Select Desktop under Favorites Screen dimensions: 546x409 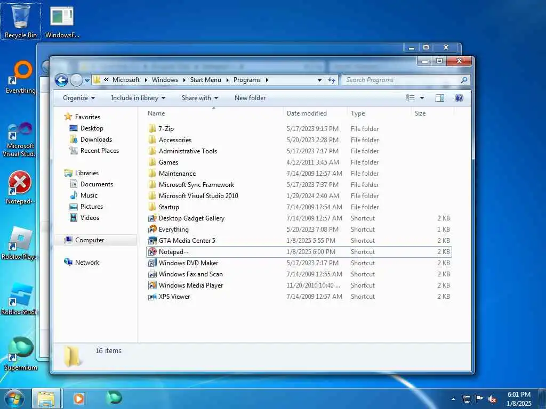[92, 128]
